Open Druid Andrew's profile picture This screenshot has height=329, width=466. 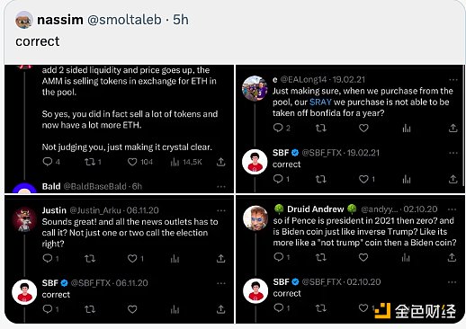(x=255, y=218)
